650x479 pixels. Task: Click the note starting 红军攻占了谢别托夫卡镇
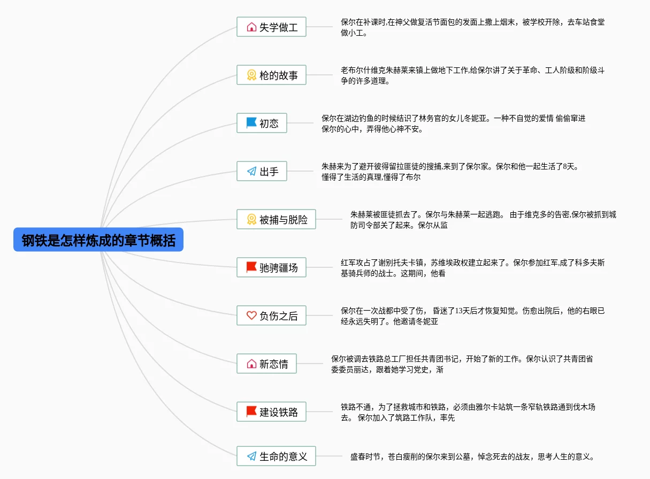[473, 268]
